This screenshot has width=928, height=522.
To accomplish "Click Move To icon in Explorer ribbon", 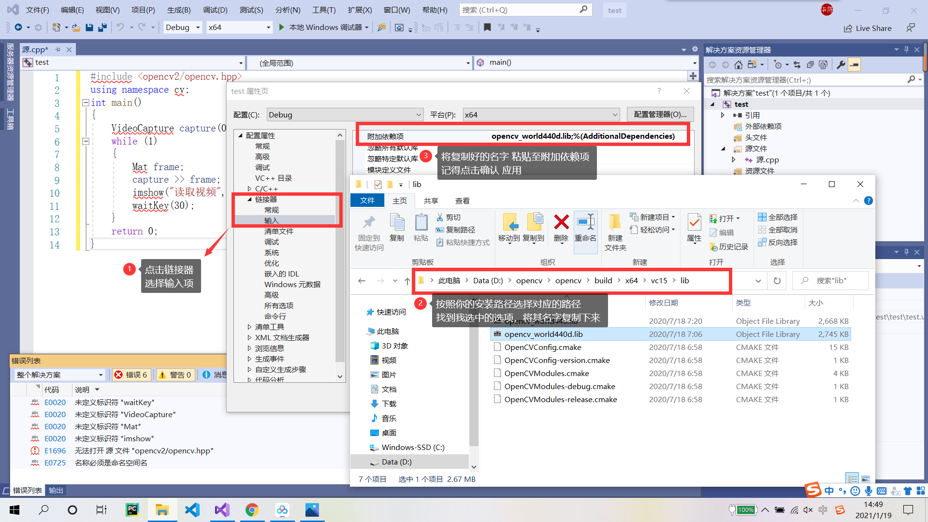I will coord(509,228).
